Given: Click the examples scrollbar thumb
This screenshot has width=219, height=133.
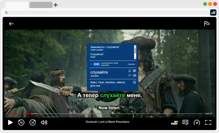Looking at the screenshot, I should [135, 51].
